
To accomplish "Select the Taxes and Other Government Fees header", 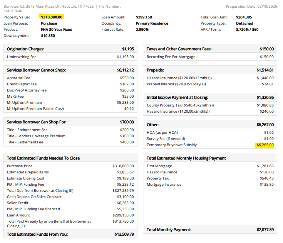I will pos(179,49).
